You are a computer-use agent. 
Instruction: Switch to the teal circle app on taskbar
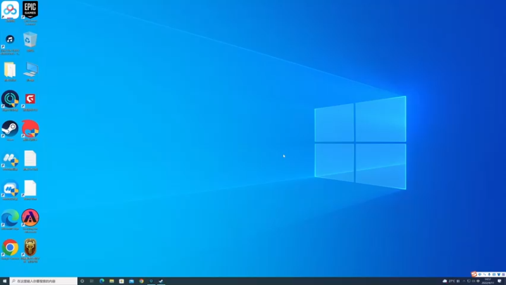[151, 281]
